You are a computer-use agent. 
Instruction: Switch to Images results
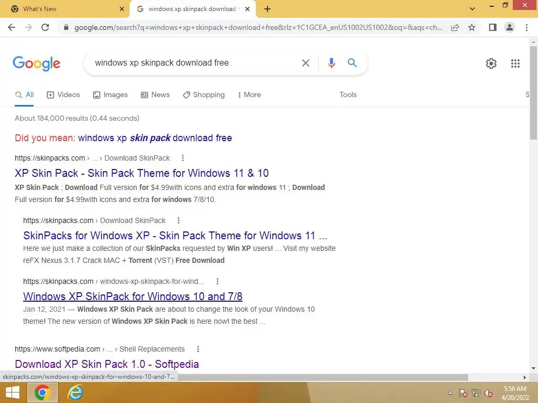(110, 94)
